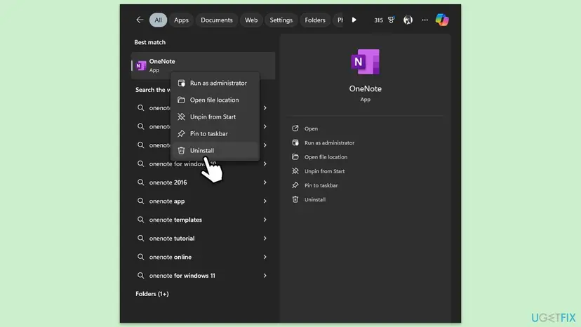Screen dimensions: 581x327
Task: Click the trash icon in the context menu
Action: (x=181, y=151)
